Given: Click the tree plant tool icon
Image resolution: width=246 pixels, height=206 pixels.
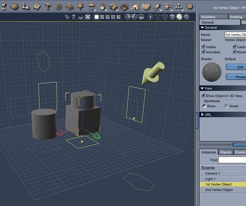Looking at the screenshot, I should [80, 7].
